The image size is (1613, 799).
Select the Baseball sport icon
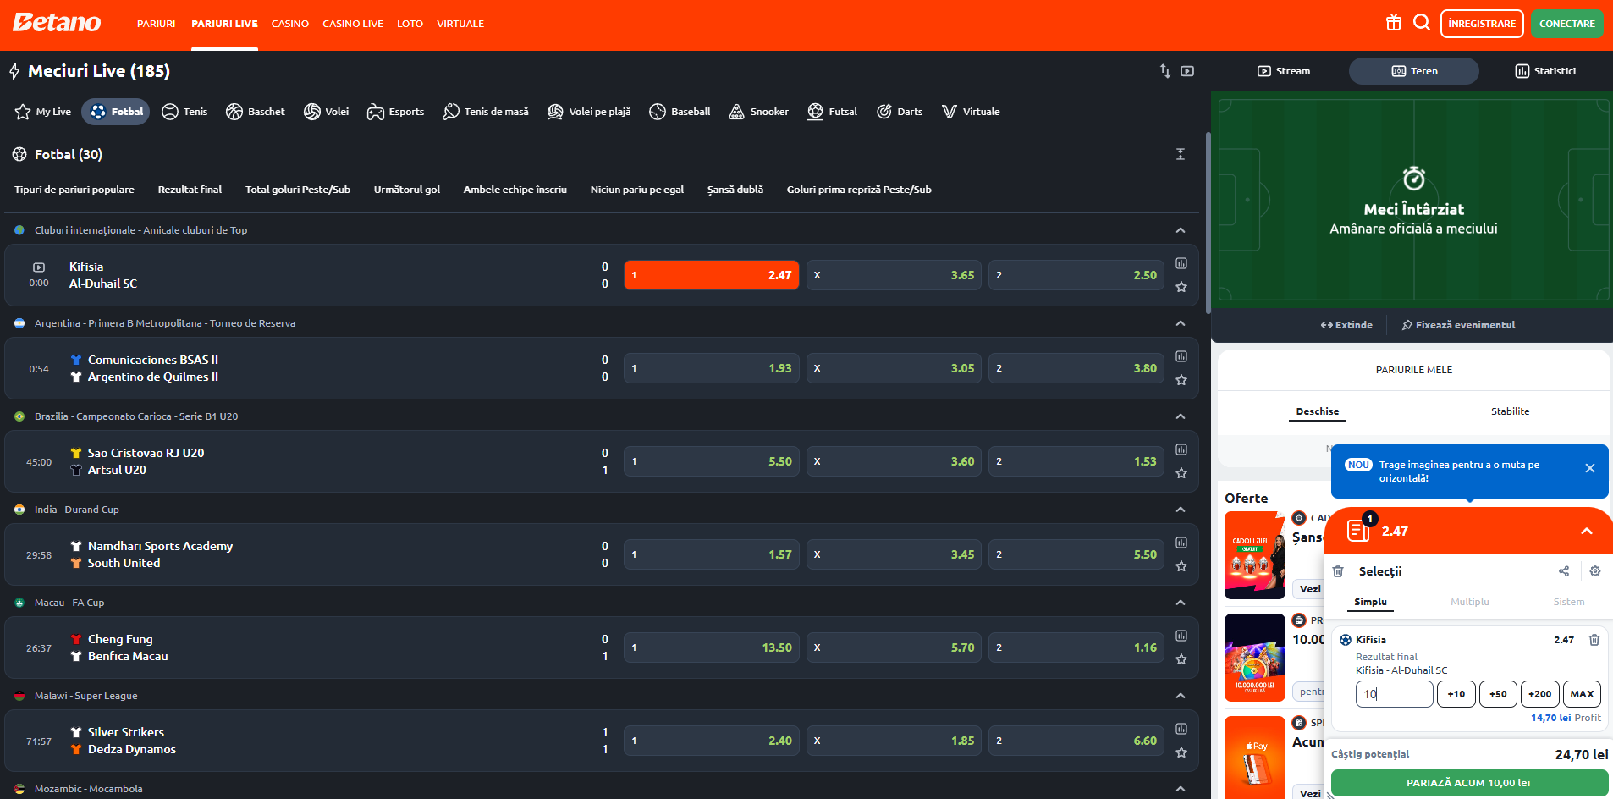click(x=680, y=112)
